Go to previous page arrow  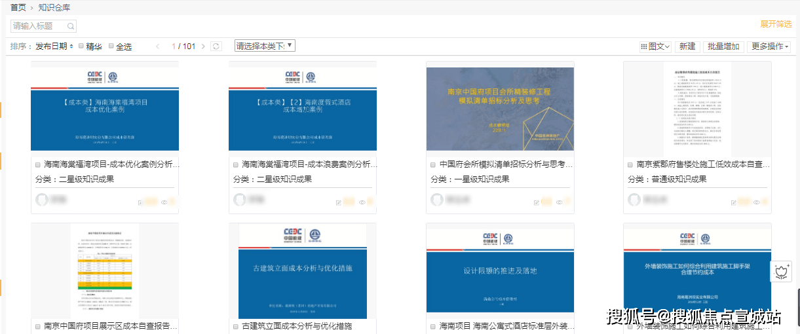tap(157, 46)
